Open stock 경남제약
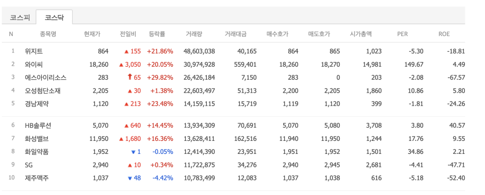485x195 pixels. click(37, 104)
